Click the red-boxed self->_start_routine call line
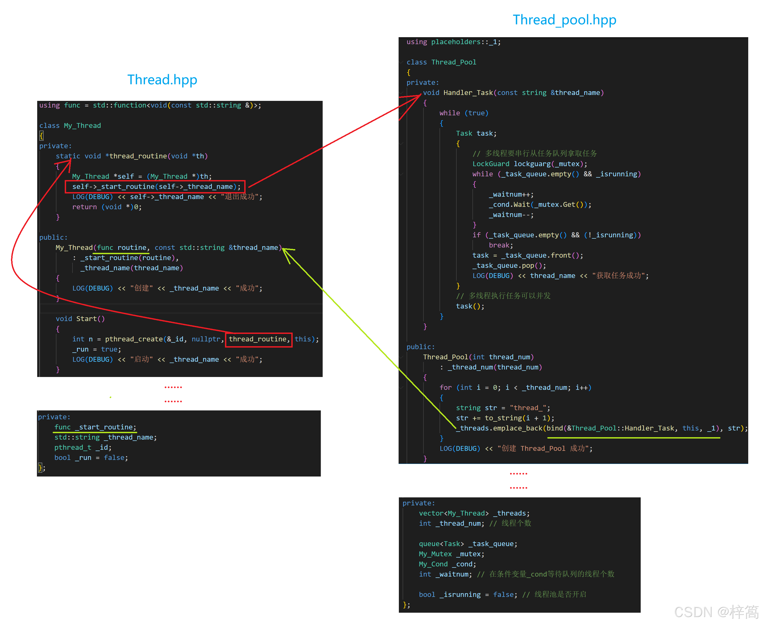 point(155,187)
